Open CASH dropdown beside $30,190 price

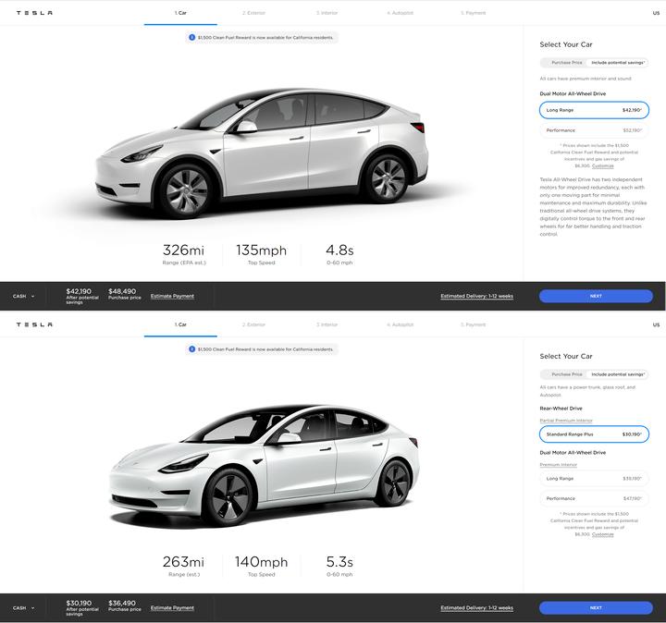(24, 608)
